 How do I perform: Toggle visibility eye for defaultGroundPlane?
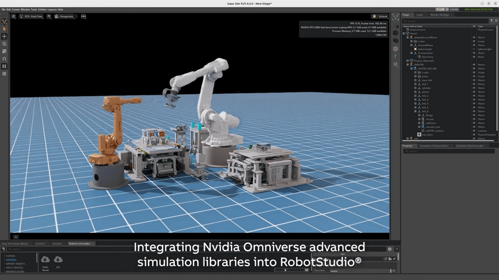474,38
